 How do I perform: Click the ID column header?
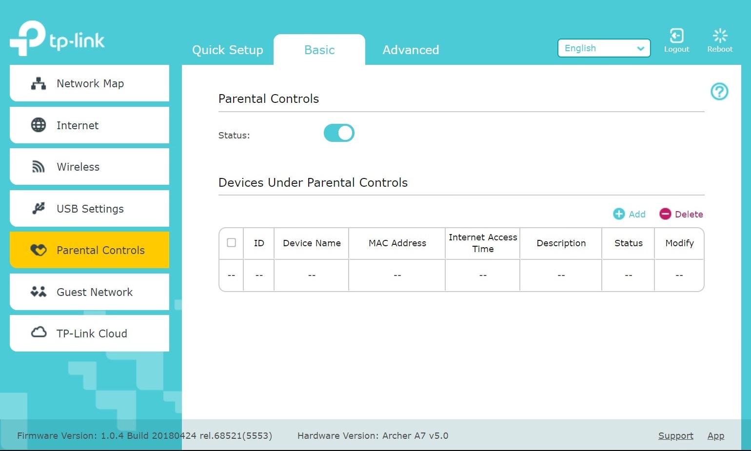(x=259, y=243)
